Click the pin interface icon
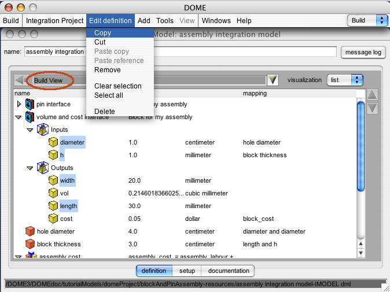This screenshot has width=390, height=292. pyautogui.click(x=30, y=104)
